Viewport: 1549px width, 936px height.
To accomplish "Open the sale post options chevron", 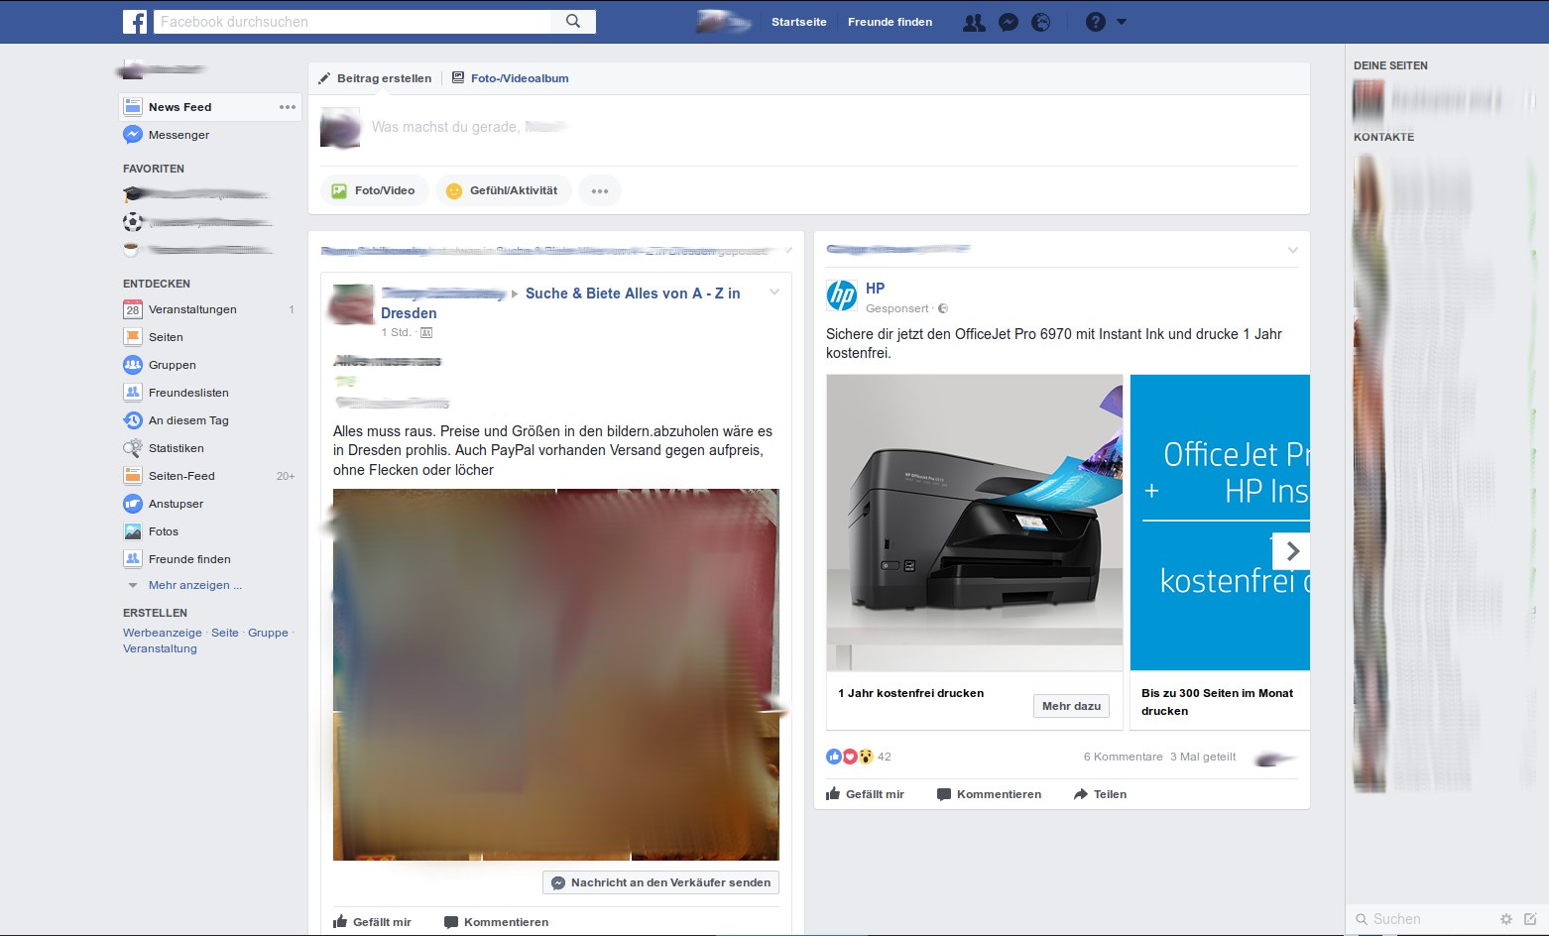I will point(774,292).
